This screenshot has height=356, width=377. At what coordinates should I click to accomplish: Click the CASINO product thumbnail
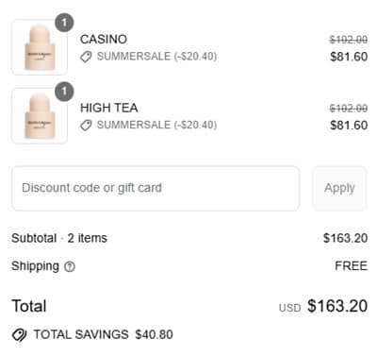coord(40,47)
